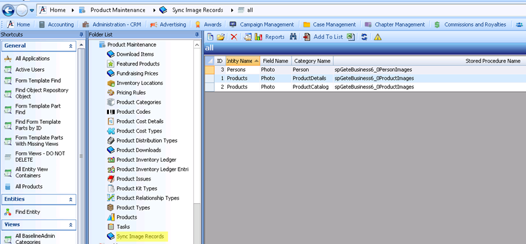Click Add To List button
The image size is (526, 244).
(x=324, y=37)
